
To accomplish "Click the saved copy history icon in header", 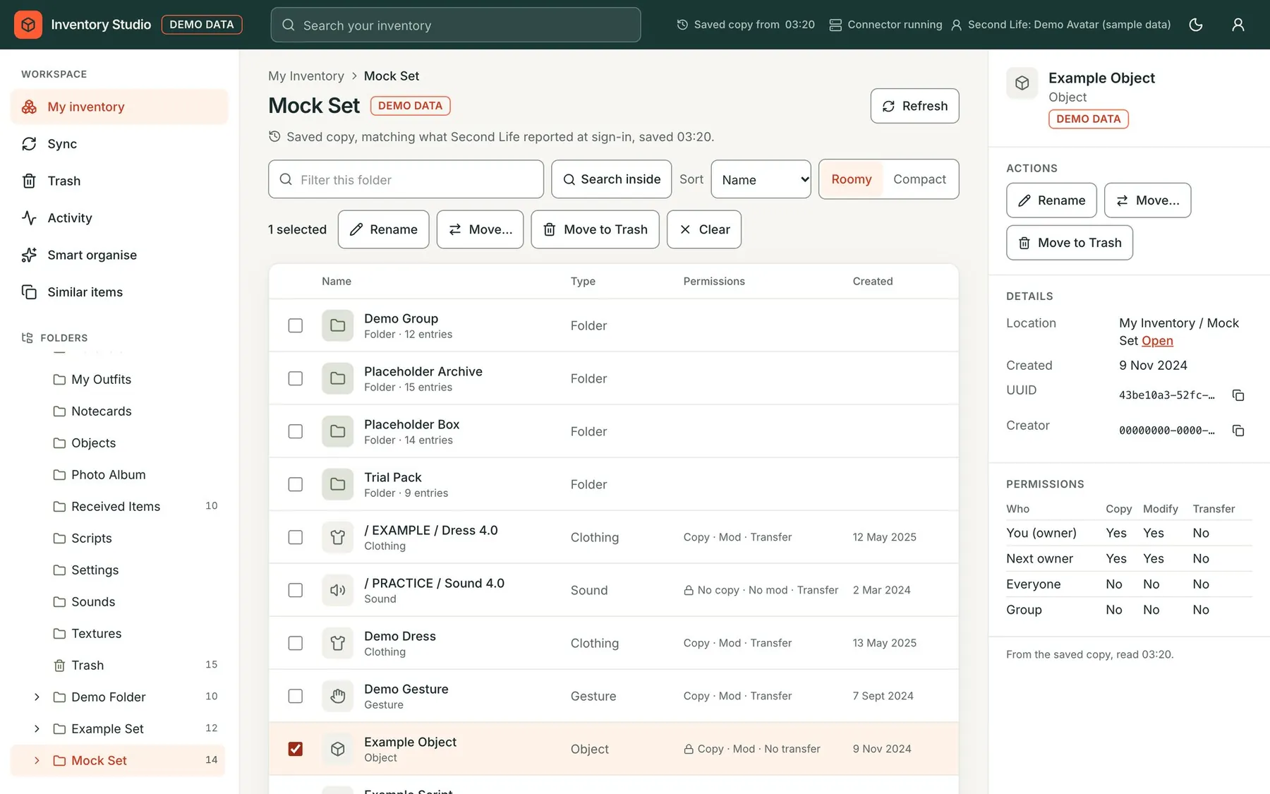I will 682,25.
